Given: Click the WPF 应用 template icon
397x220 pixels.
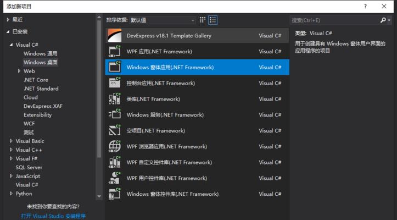Looking at the screenshot, I should click(x=114, y=51).
